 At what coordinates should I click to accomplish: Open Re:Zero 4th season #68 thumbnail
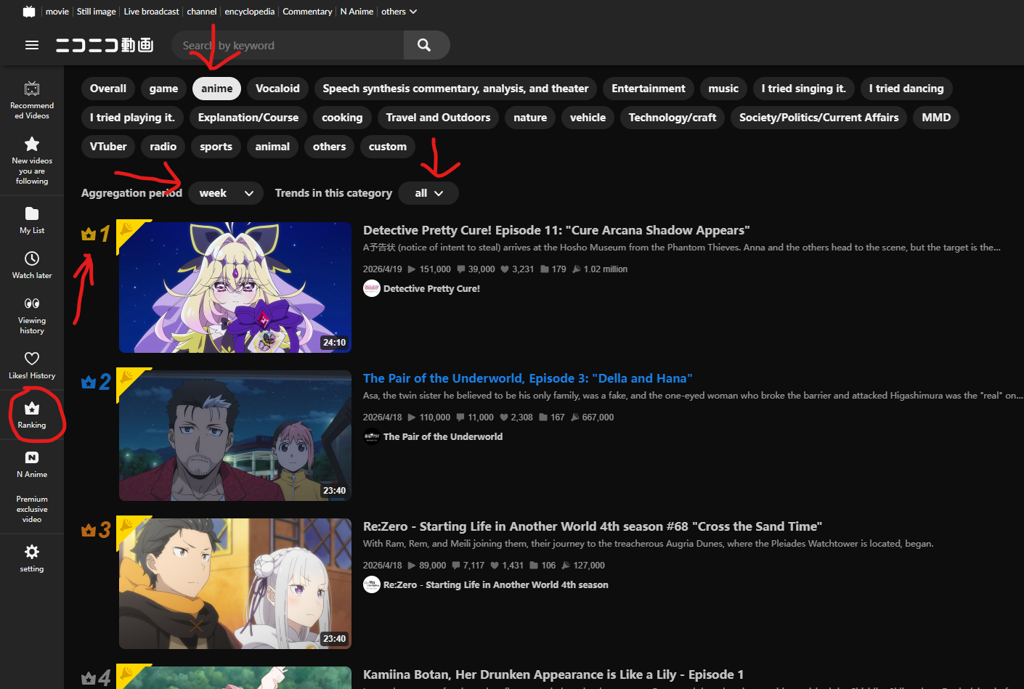click(235, 584)
